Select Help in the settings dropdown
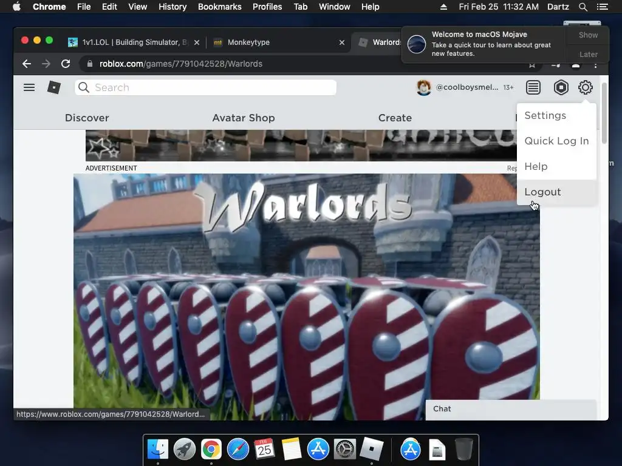The width and height of the screenshot is (622, 466). pyautogui.click(x=556, y=166)
